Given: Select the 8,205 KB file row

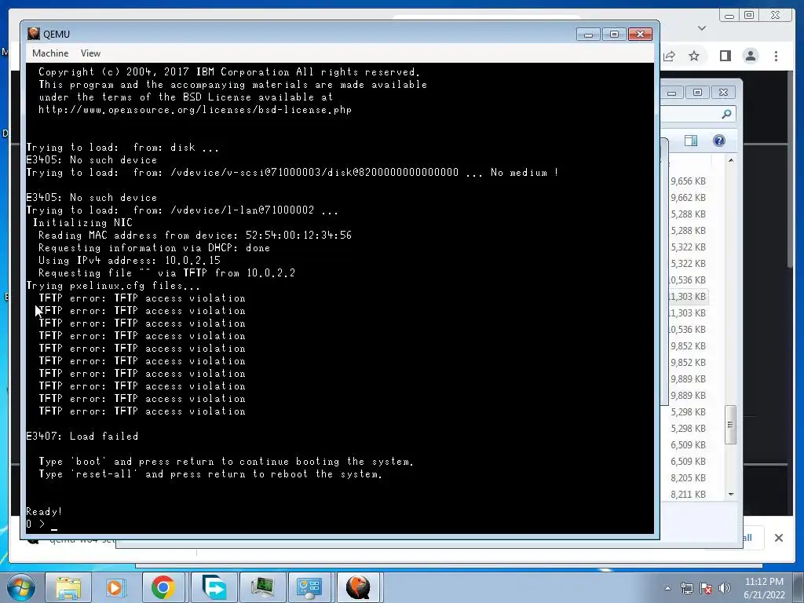Looking at the screenshot, I should (688, 478).
